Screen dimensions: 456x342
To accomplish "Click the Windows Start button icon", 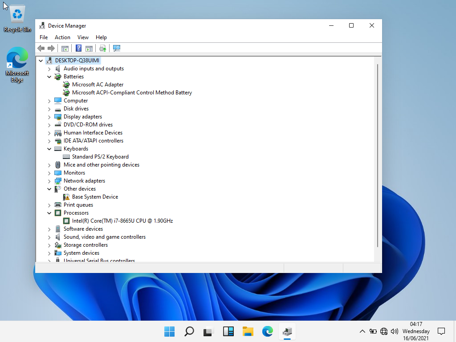I will [x=170, y=331].
